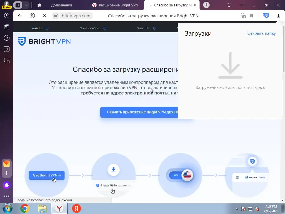Toggle the downloads arrow icon in toolbar
The image size is (285, 214).
tap(278, 16)
